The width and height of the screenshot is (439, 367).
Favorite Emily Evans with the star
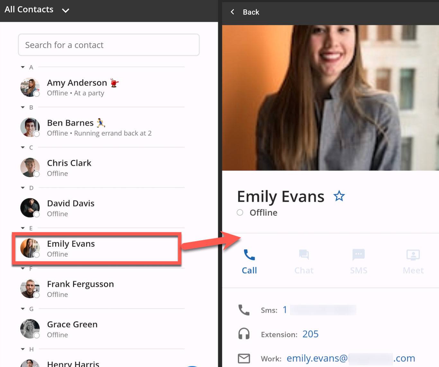(x=339, y=196)
